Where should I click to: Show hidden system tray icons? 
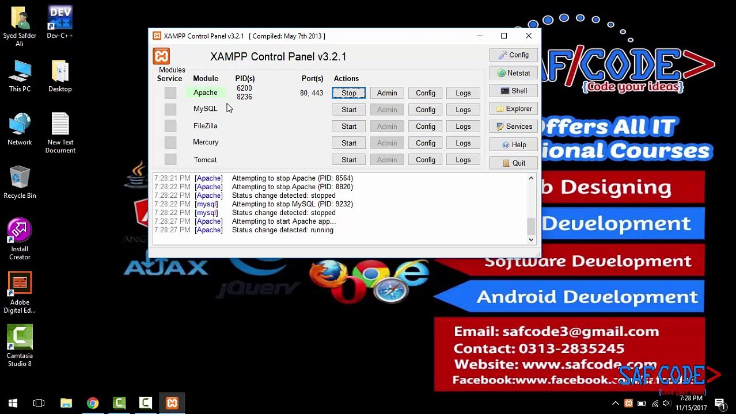tap(615, 403)
